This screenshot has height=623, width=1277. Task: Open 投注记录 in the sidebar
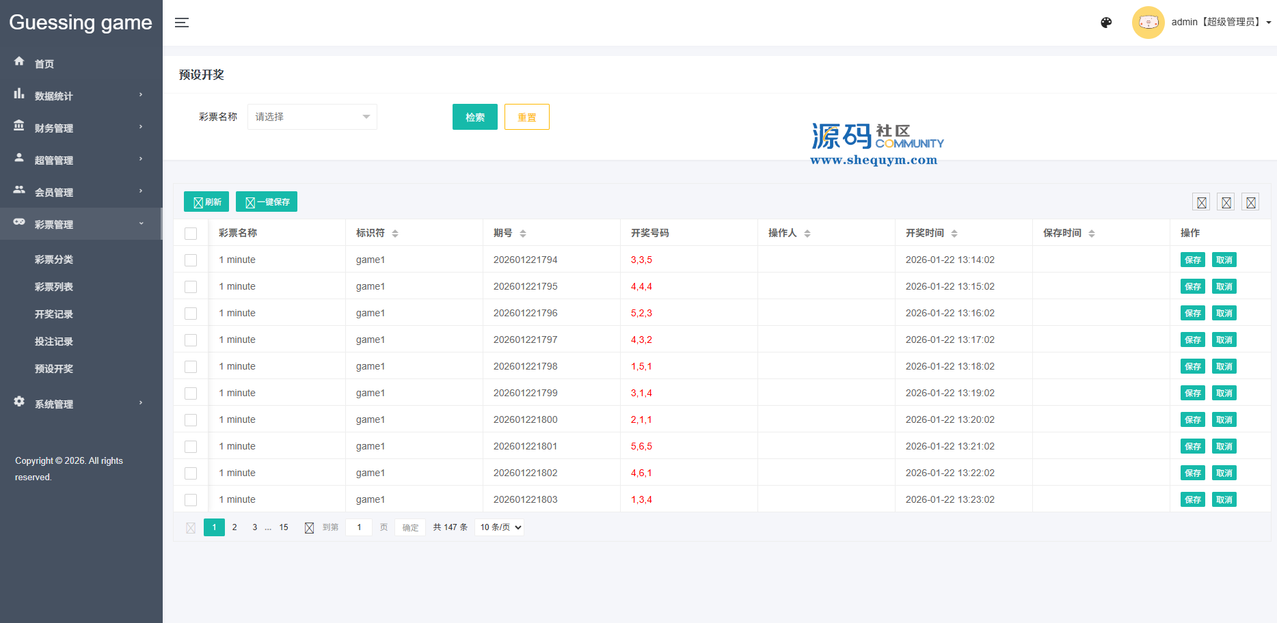54,342
